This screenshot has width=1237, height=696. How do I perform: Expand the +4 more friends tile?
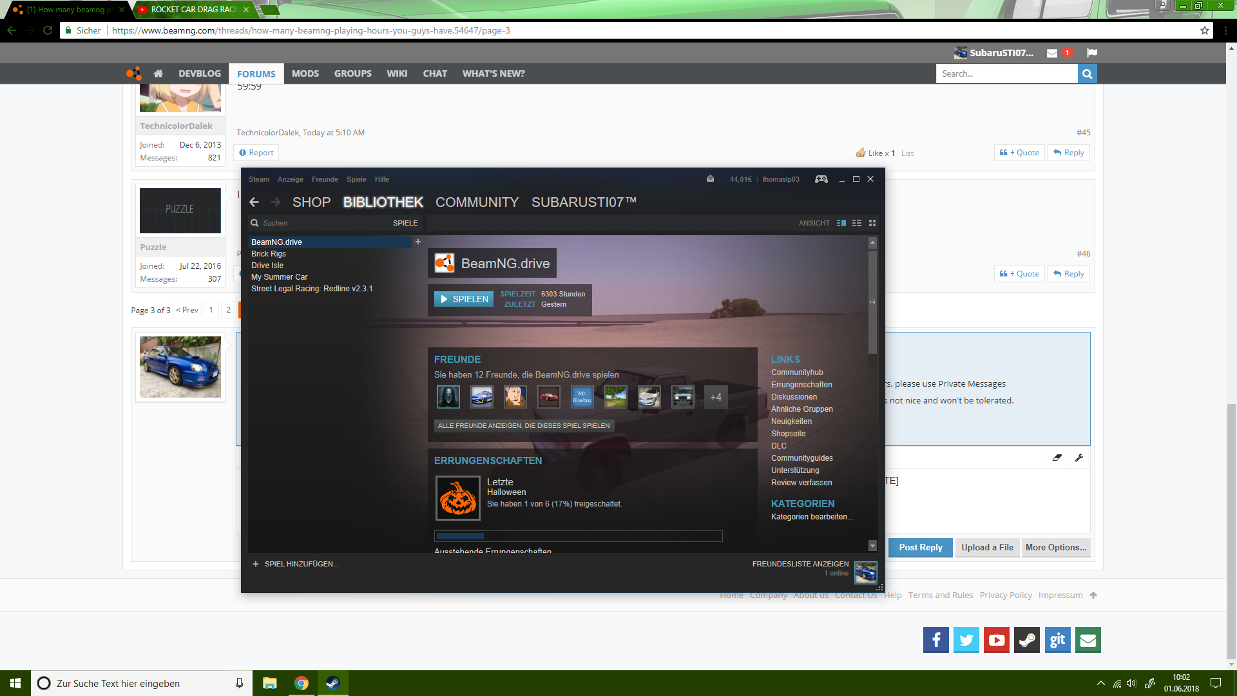click(716, 397)
